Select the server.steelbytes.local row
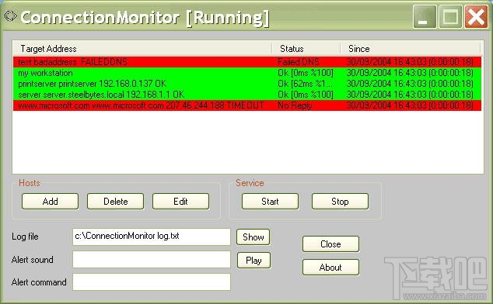Screen dimensions: 493x304 point(247,95)
